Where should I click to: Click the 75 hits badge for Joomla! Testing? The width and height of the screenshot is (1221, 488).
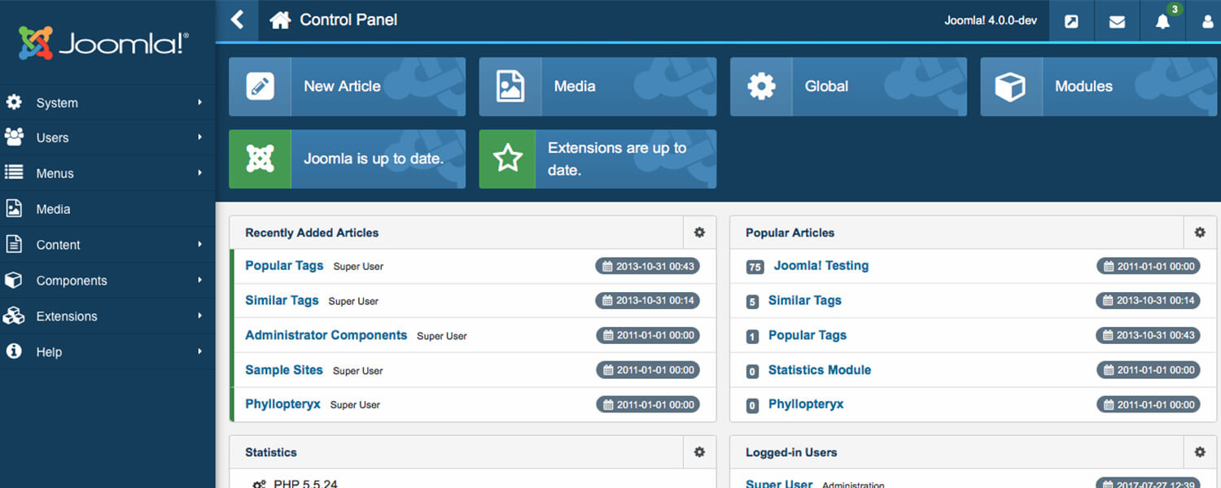tap(755, 267)
